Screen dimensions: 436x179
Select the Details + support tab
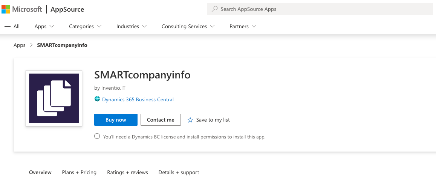point(179,172)
